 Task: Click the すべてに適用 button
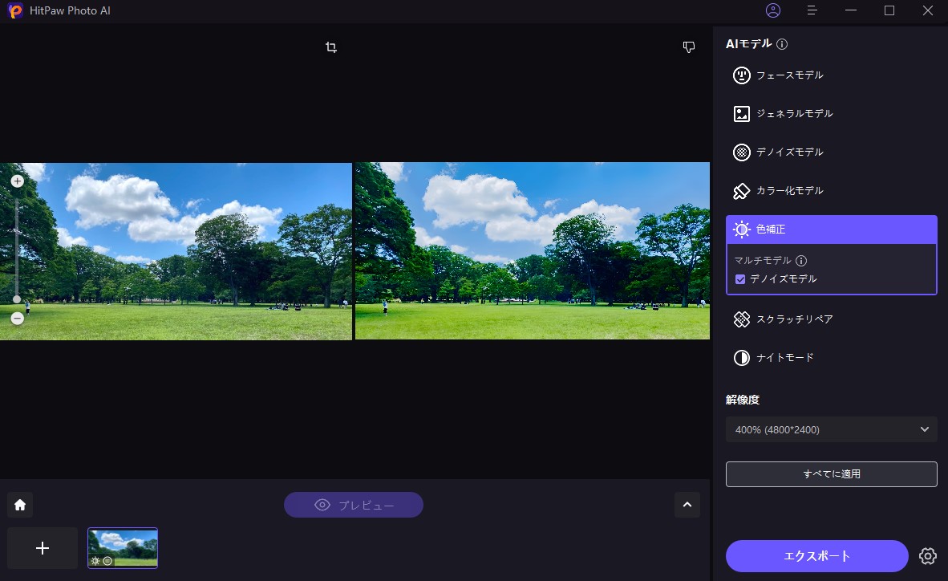point(831,474)
